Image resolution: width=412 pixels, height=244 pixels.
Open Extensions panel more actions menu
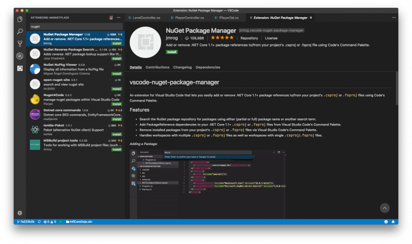click(x=119, y=18)
